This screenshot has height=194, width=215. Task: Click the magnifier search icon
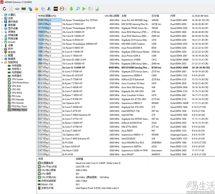coord(78,9)
